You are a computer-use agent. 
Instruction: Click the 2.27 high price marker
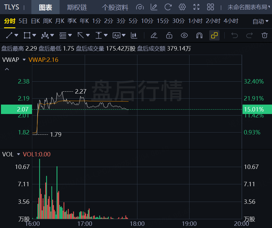tap(81, 91)
